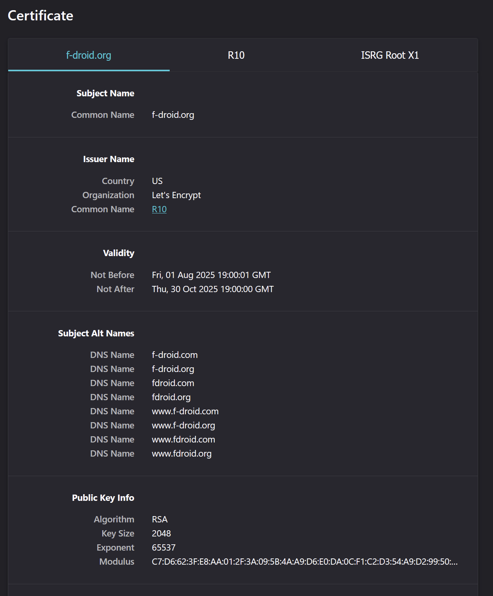Click the issuer Country value US

pos(157,181)
